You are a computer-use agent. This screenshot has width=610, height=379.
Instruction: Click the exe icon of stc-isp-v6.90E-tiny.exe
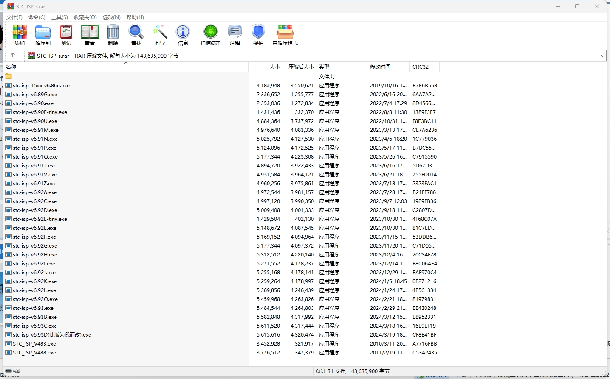pos(8,112)
